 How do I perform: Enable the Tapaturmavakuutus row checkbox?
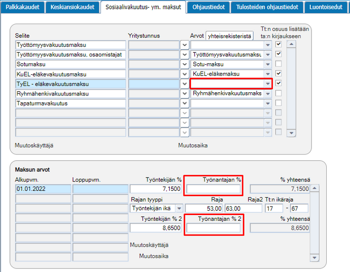coord(278,103)
